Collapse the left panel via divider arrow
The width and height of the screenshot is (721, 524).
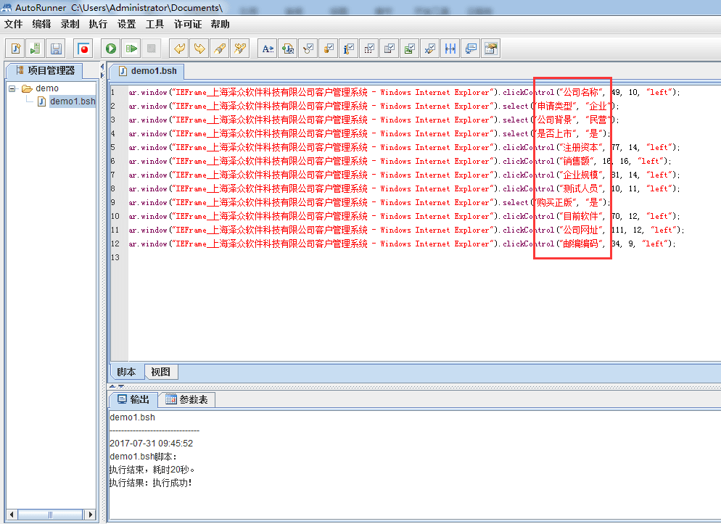click(x=102, y=67)
